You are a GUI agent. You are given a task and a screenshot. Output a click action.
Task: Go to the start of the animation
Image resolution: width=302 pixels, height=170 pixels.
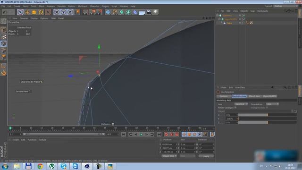coord(124,134)
